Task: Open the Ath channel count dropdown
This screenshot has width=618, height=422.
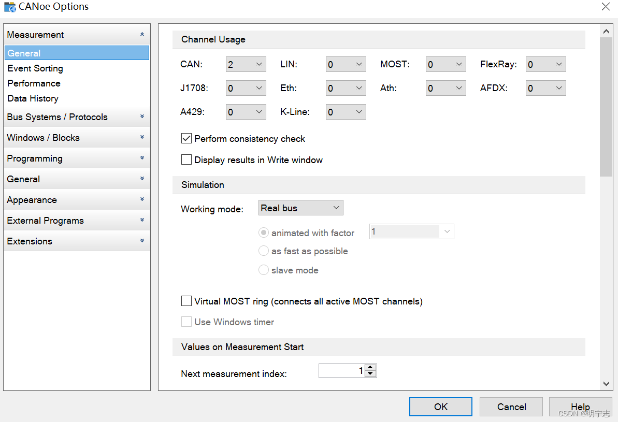Action: pos(446,88)
